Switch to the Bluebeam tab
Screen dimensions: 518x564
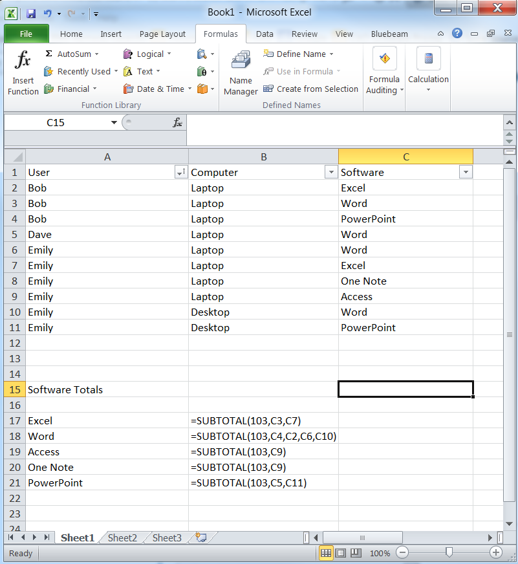[x=389, y=34]
